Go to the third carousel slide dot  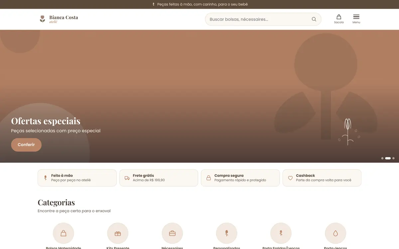(x=393, y=158)
